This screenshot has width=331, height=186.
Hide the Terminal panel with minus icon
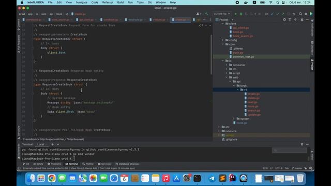[x=307, y=144]
